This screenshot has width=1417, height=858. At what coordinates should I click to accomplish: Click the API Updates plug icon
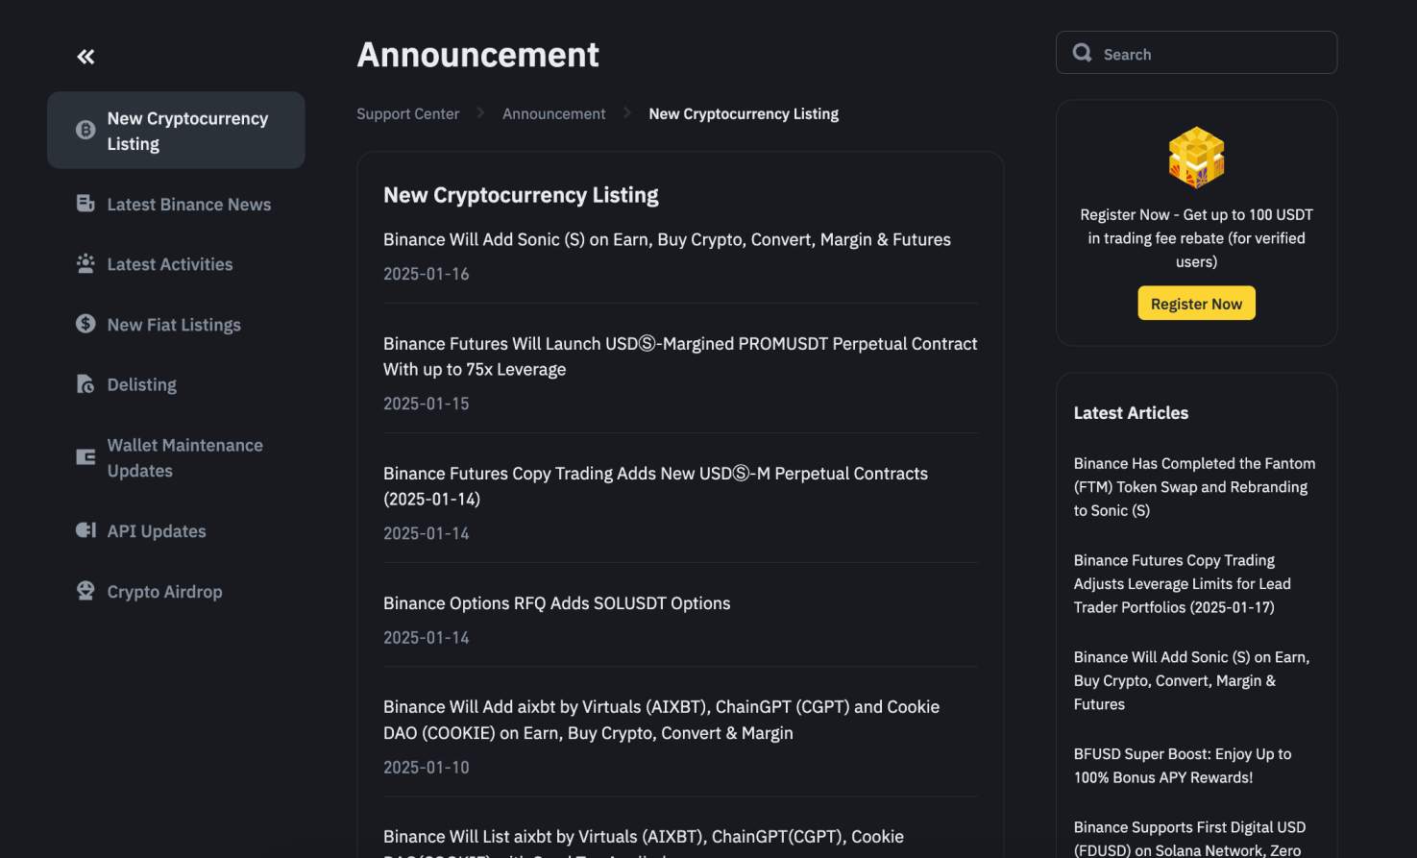click(86, 530)
